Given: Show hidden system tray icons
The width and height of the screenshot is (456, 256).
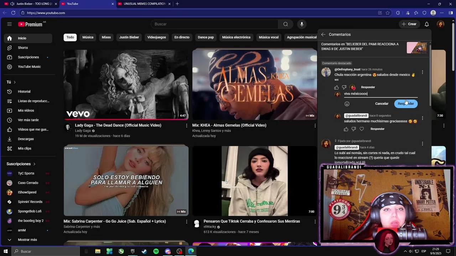Looking at the screenshot, I should tap(405, 251).
